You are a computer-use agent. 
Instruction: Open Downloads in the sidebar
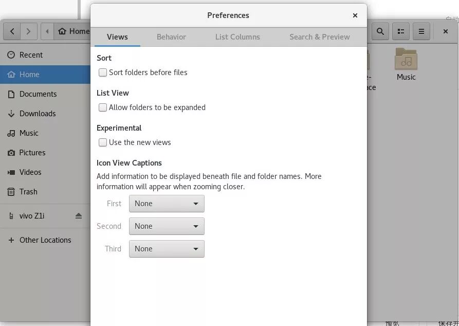tap(38, 114)
